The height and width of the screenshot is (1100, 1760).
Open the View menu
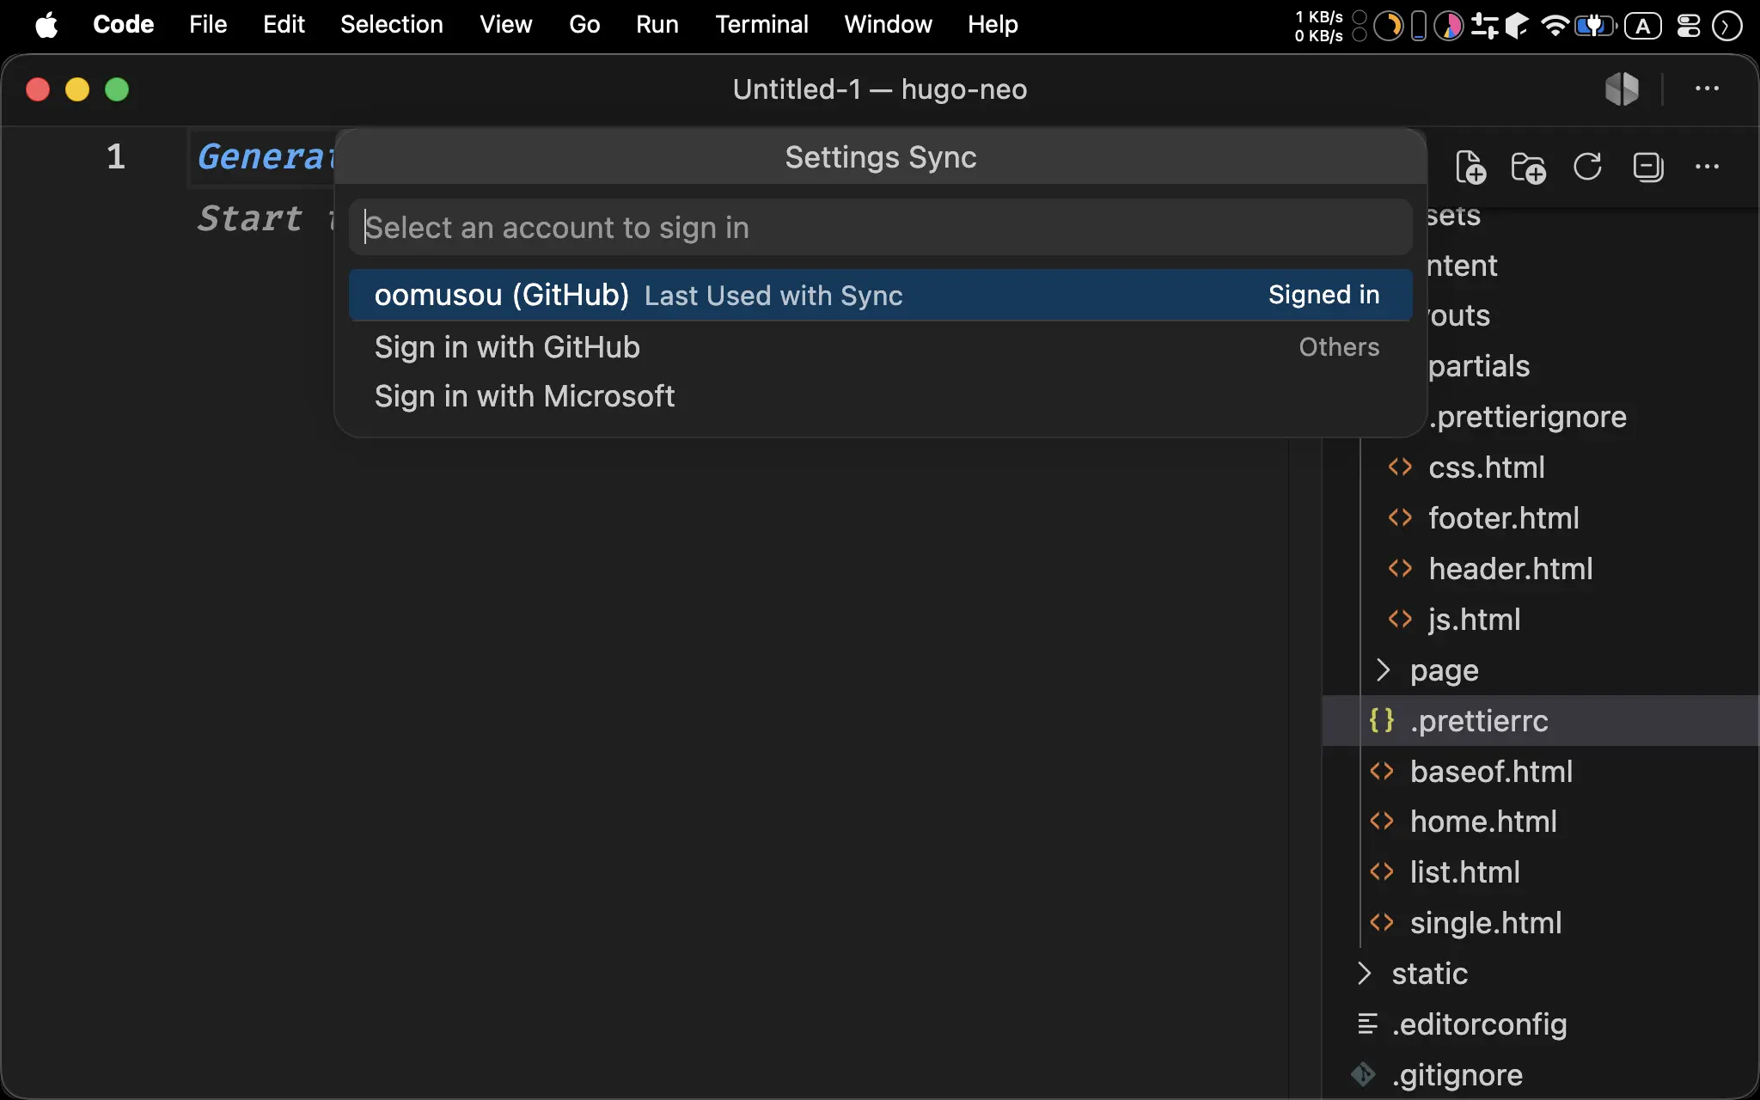[x=505, y=25]
